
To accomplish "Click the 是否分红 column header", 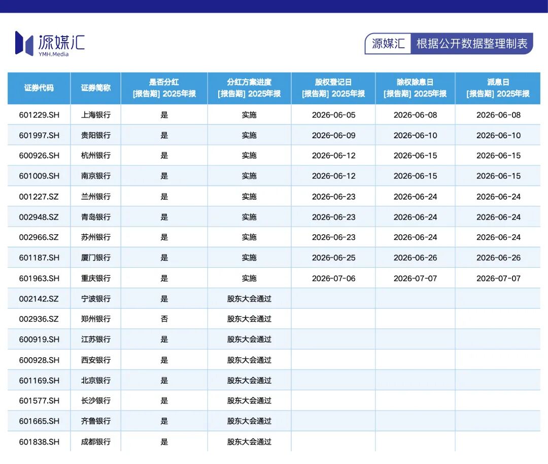I will tap(164, 88).
